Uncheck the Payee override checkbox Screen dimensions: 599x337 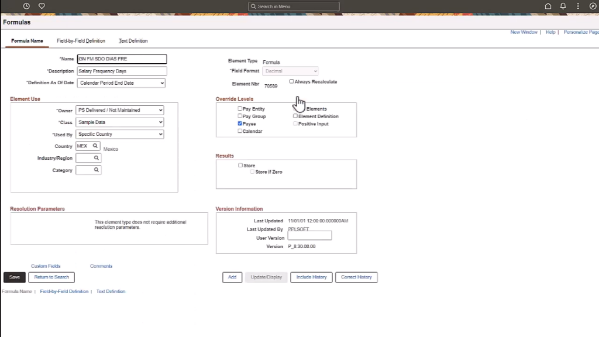(239, 123)
